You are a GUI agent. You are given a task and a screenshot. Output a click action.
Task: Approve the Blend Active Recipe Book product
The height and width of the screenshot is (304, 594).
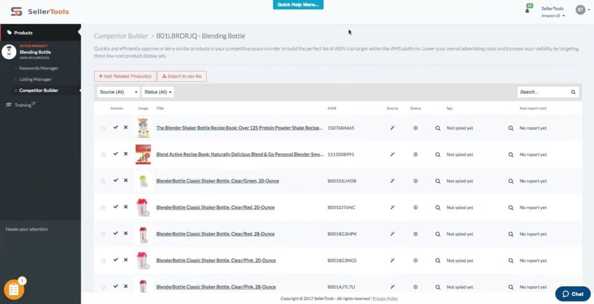coord(115,154)
